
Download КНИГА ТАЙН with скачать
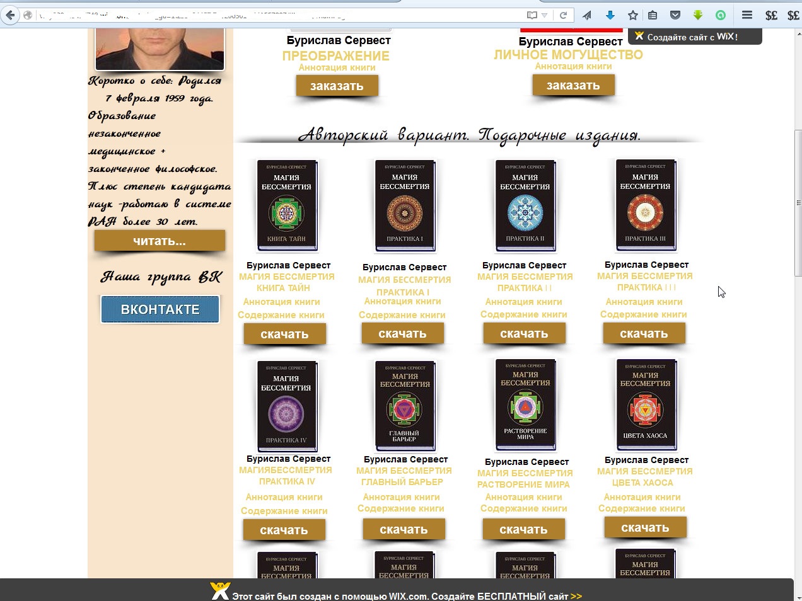point(284,335)
